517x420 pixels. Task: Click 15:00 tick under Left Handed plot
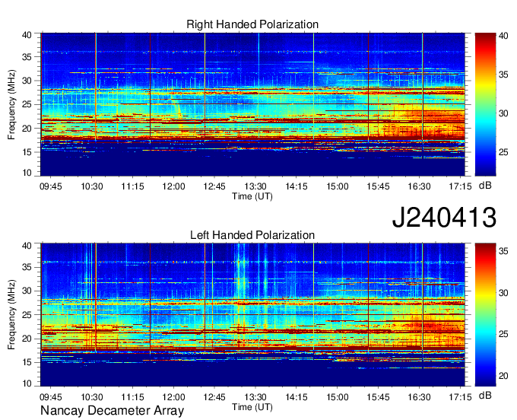(x=337, y=396)
